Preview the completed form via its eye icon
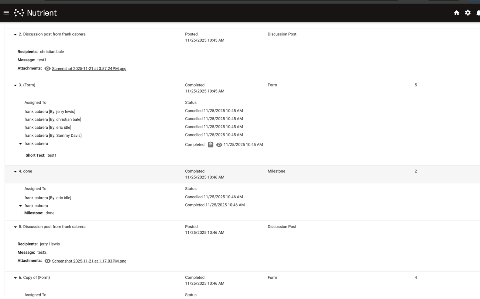 [x=219, y=145]
